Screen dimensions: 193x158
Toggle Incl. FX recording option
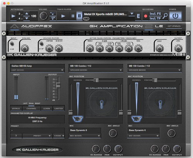tap(155, 14)
